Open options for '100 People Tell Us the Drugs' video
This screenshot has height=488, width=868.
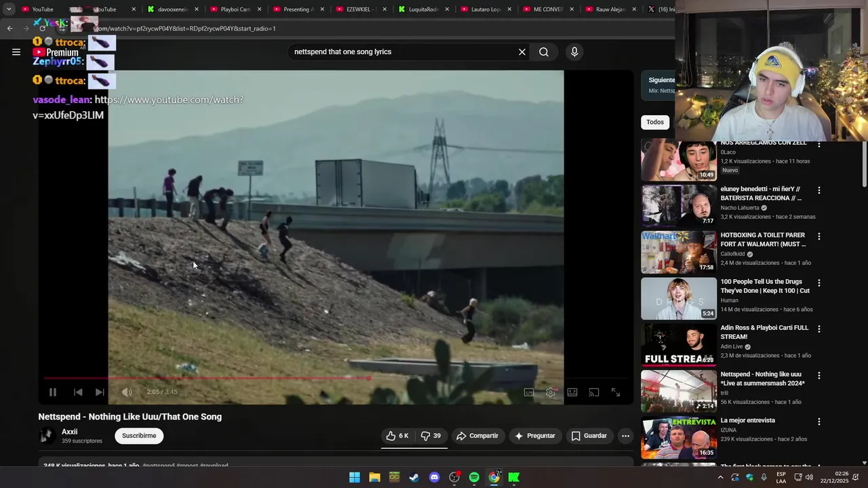coord(818,283)
